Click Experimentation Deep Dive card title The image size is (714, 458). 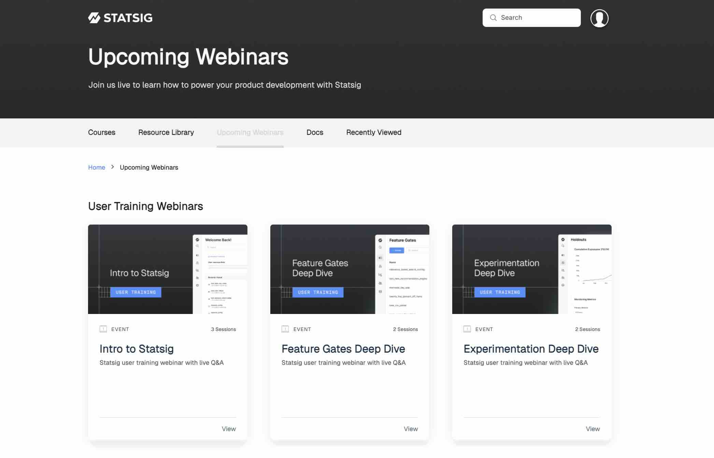pos(531,349)
